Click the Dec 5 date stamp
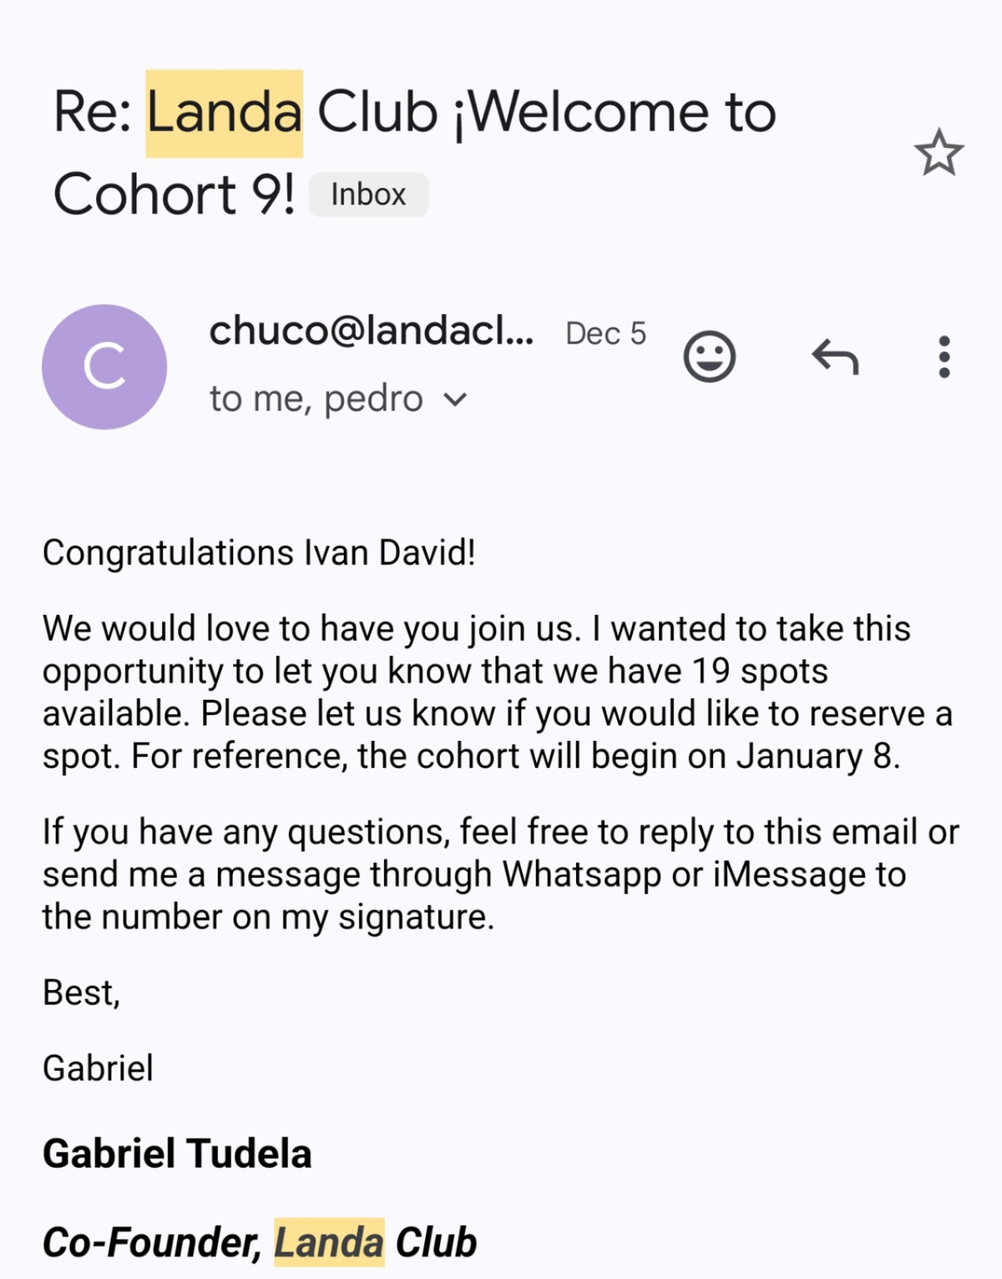 coord(605,333)
